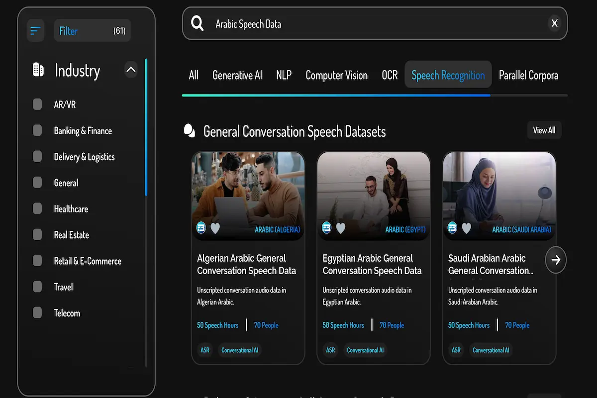Check the Delivery & Logistics checkbox
597x398 pixels.
(x=37, y=156)
